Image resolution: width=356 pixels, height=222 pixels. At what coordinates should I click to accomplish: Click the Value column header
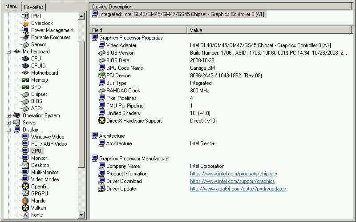(269, 30)
